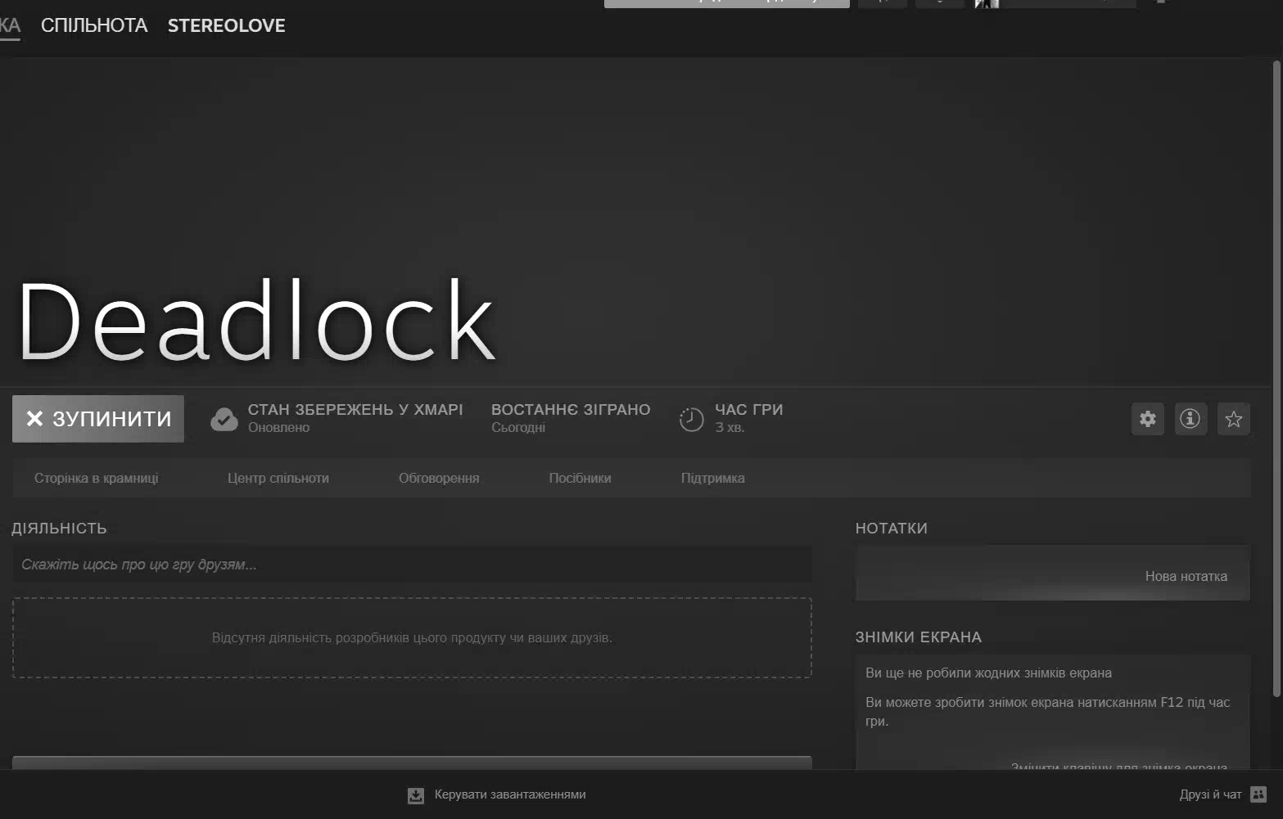Click ЧАС ГРИ label
The image size is (1283, 819).
[749, 409]
